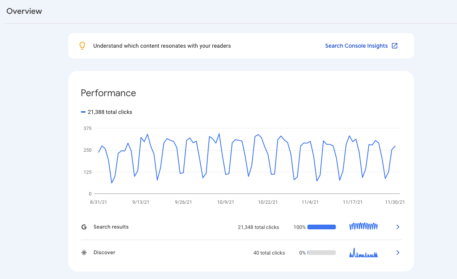Click the Performance card heading
Viewport: 457px width, 279px height.
point(108,93)
